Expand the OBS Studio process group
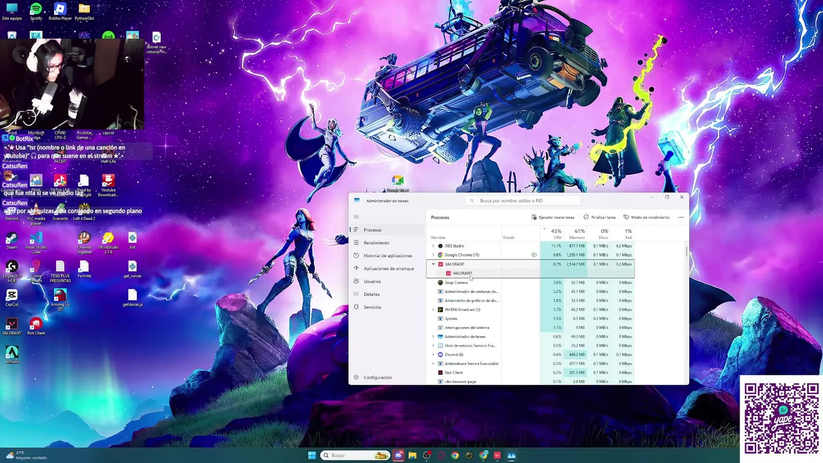The height and width of the screenshot is (463, 823). 433,246
